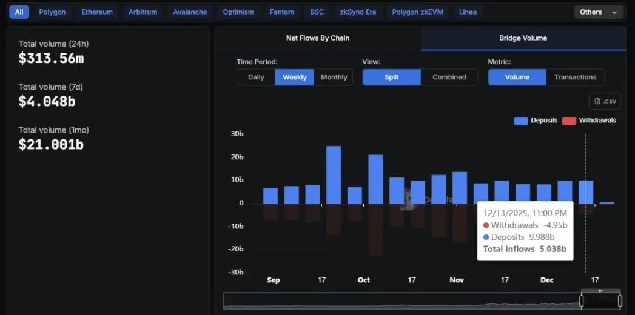
Task: Click Total Inflows 5.038b in tooltip
Action: [x=525, y=249]
